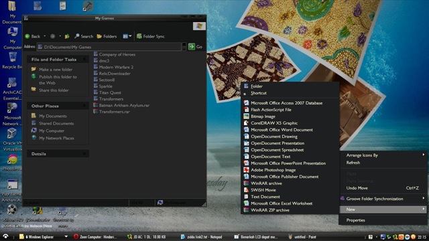Click Publish this folder to the Web
The height and width of the screenshot is (241, 429).
58,80
